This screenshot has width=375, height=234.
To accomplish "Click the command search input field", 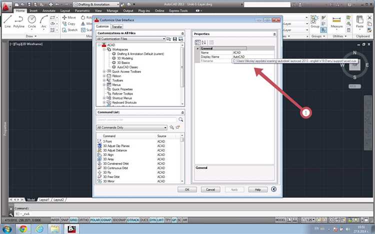I will [x=136, y=119].
